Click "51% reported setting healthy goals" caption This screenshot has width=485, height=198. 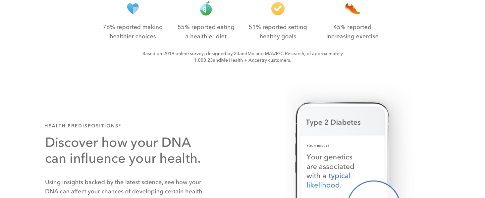[278, 32]
